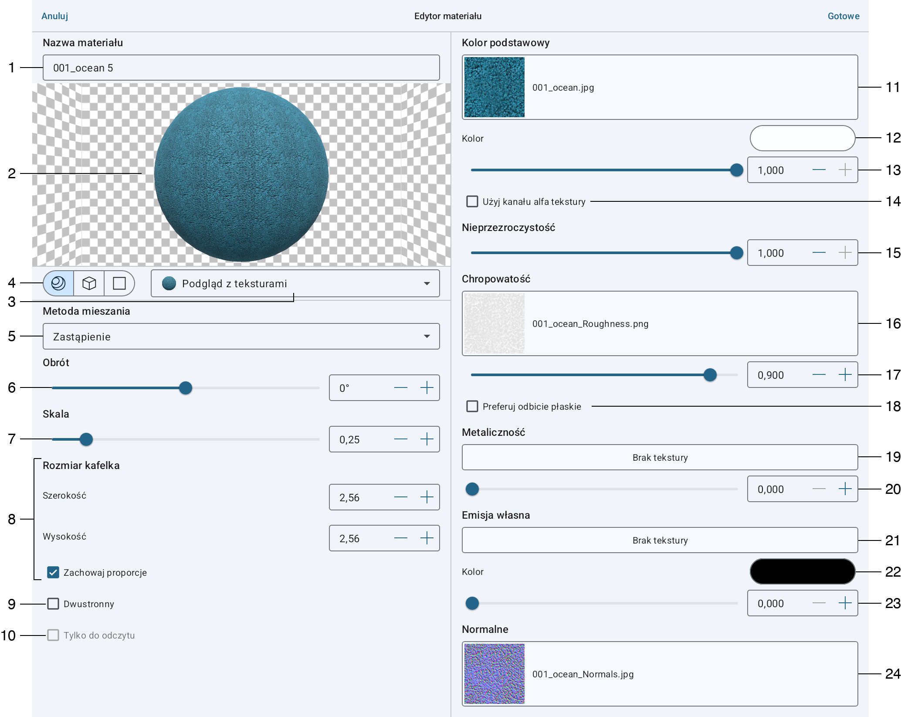This screenshot has height=717, width=901.
Task: Click Anuluj to cancel editing
Action: click(54, 16)
